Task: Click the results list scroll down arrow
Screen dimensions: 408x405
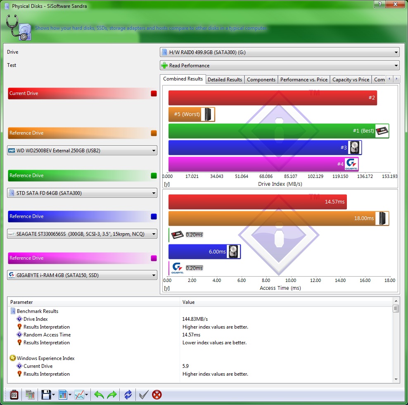Action: click(396, 379)
